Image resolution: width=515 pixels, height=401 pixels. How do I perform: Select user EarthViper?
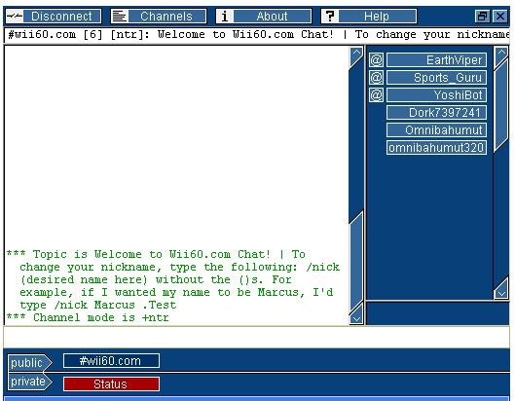[x=436, y=60]
